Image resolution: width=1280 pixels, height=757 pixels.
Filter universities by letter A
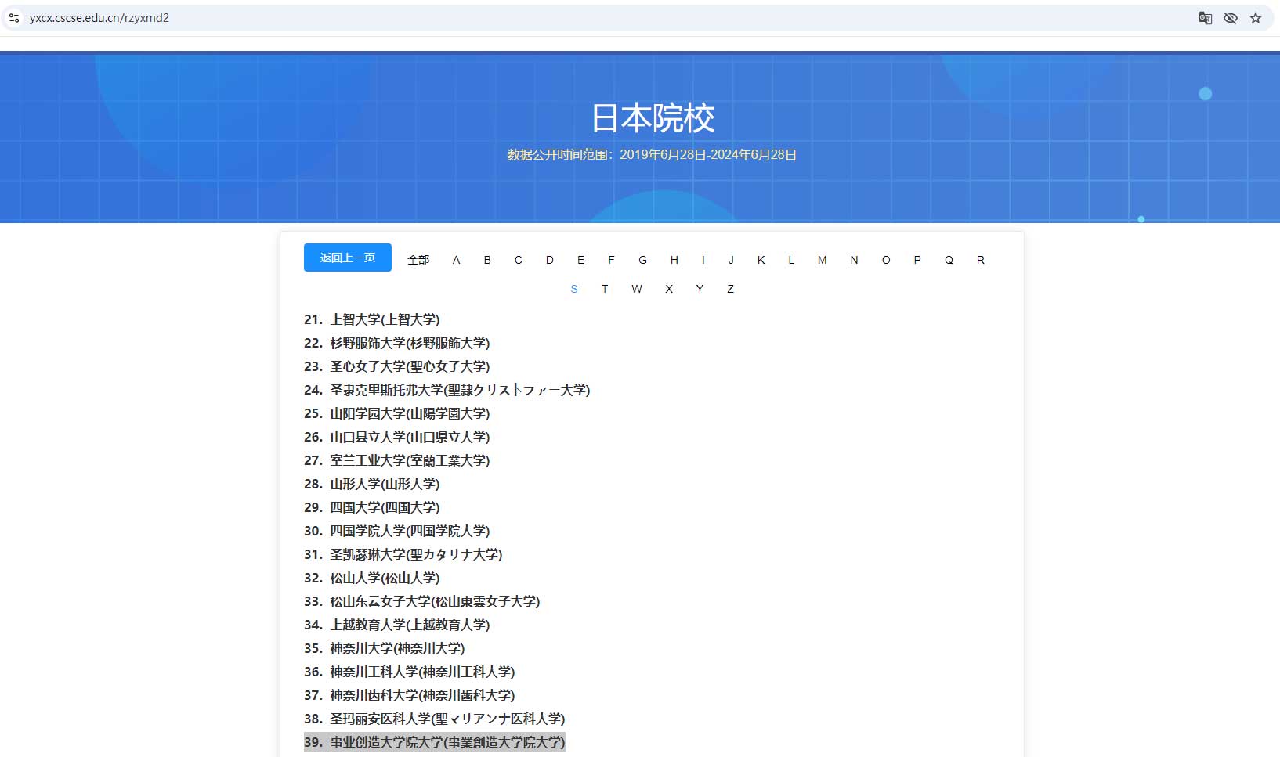click(x=456, y=260)
